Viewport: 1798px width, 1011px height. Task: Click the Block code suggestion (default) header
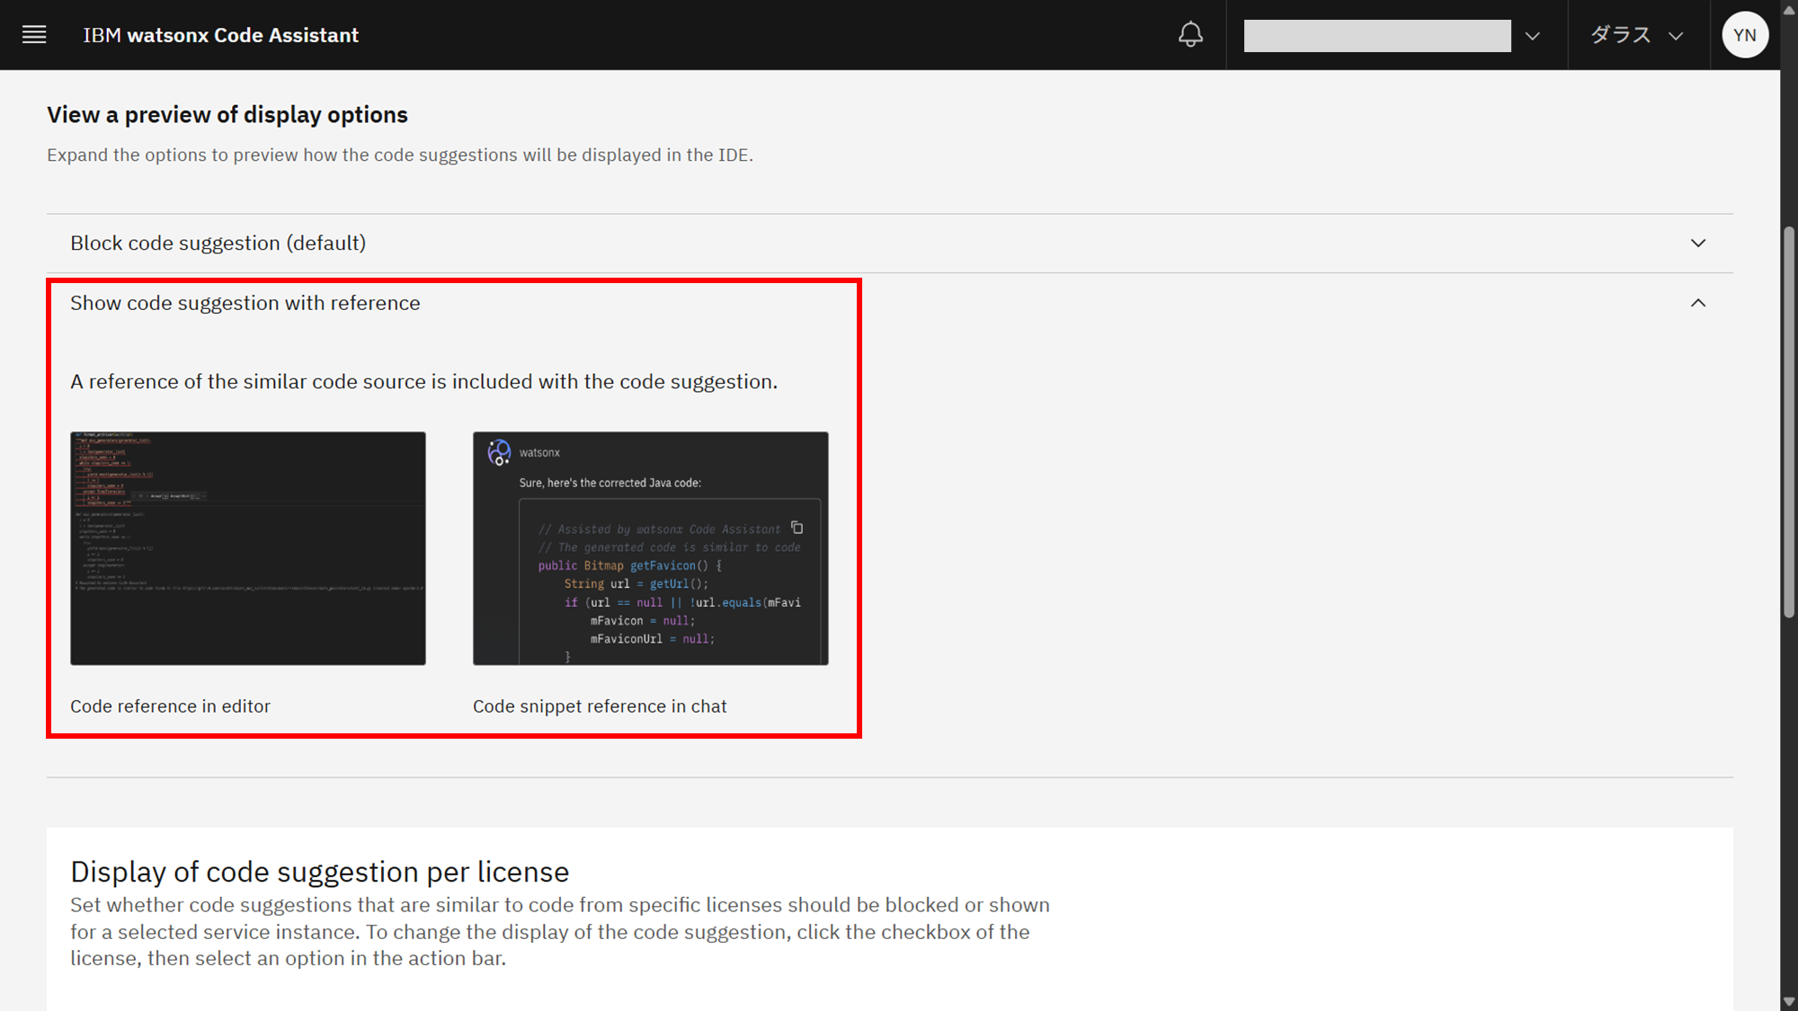pyautogui.click(x=218, y=244)
